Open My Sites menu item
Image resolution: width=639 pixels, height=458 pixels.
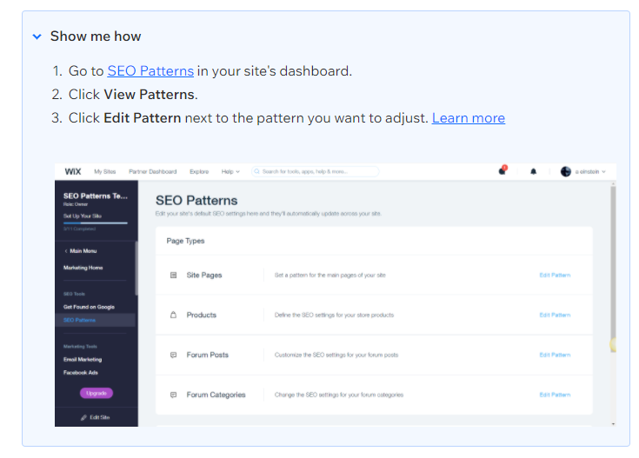[104, 171]
